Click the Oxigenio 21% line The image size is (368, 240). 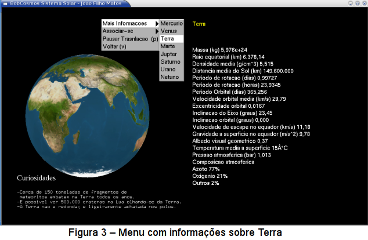pyautogui.click(x=210, y=176)
